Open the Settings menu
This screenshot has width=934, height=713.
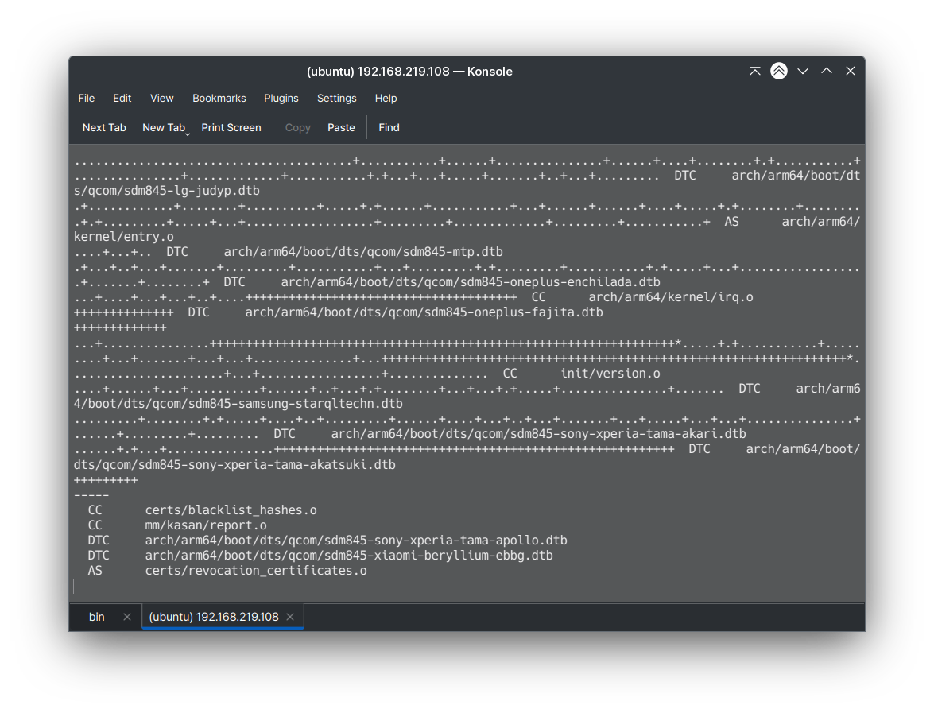click(x=336, y=99)
